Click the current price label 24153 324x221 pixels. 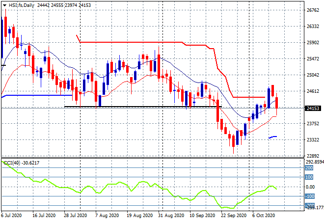313,108
